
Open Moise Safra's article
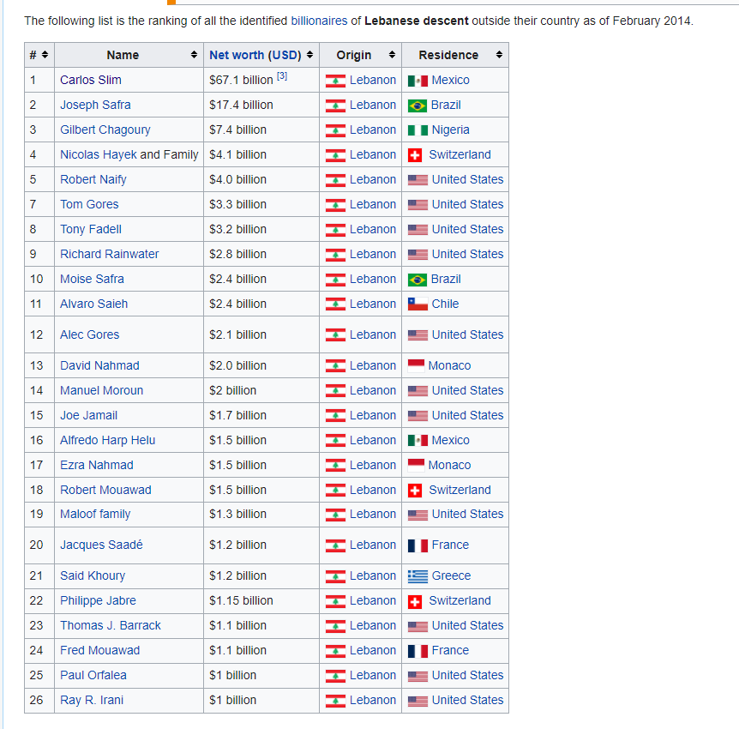pos(92,279)
